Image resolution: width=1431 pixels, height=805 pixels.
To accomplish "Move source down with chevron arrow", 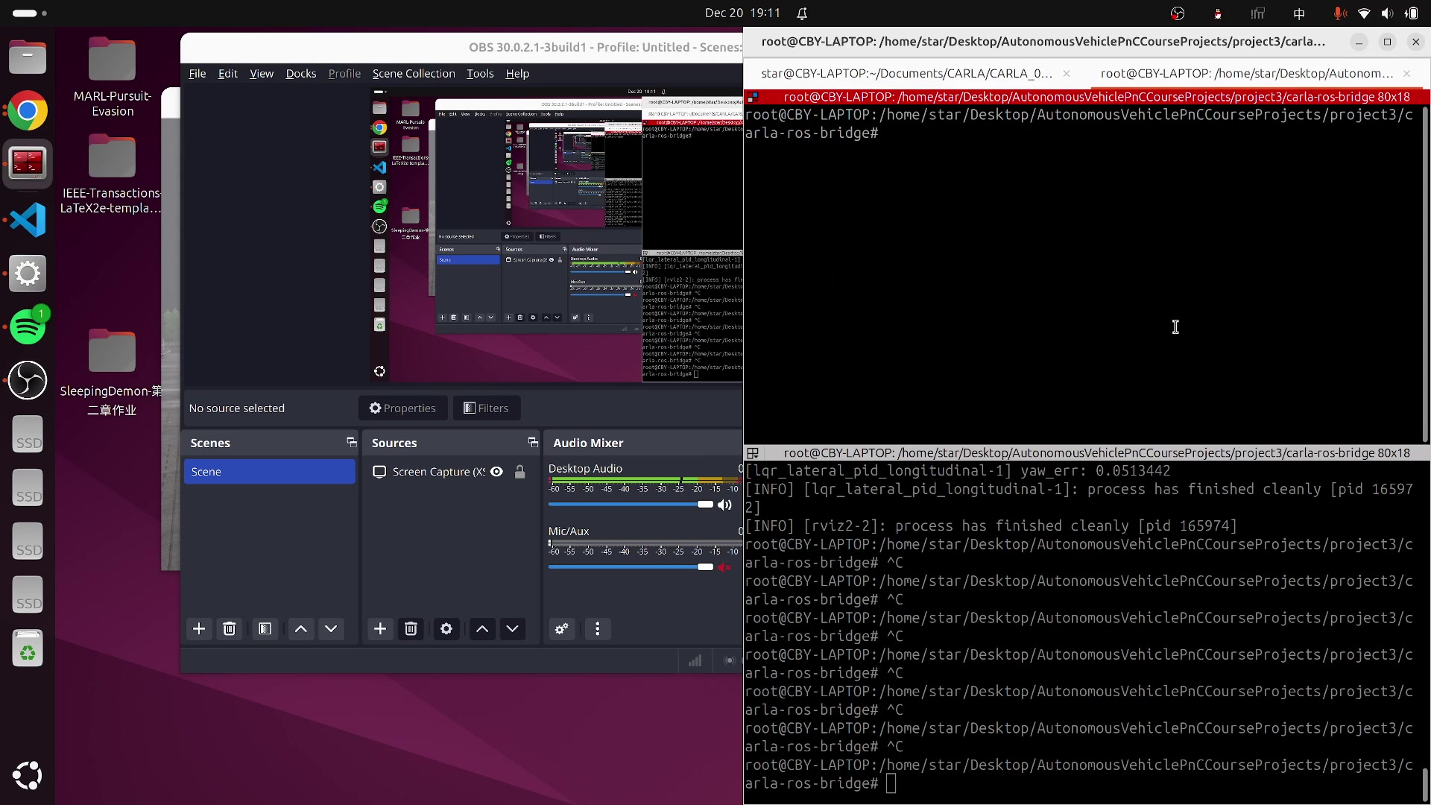I will (x=513, y=629).
